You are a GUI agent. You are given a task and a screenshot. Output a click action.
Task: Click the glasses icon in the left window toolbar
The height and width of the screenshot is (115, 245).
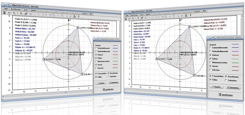(x=9, y=13)
